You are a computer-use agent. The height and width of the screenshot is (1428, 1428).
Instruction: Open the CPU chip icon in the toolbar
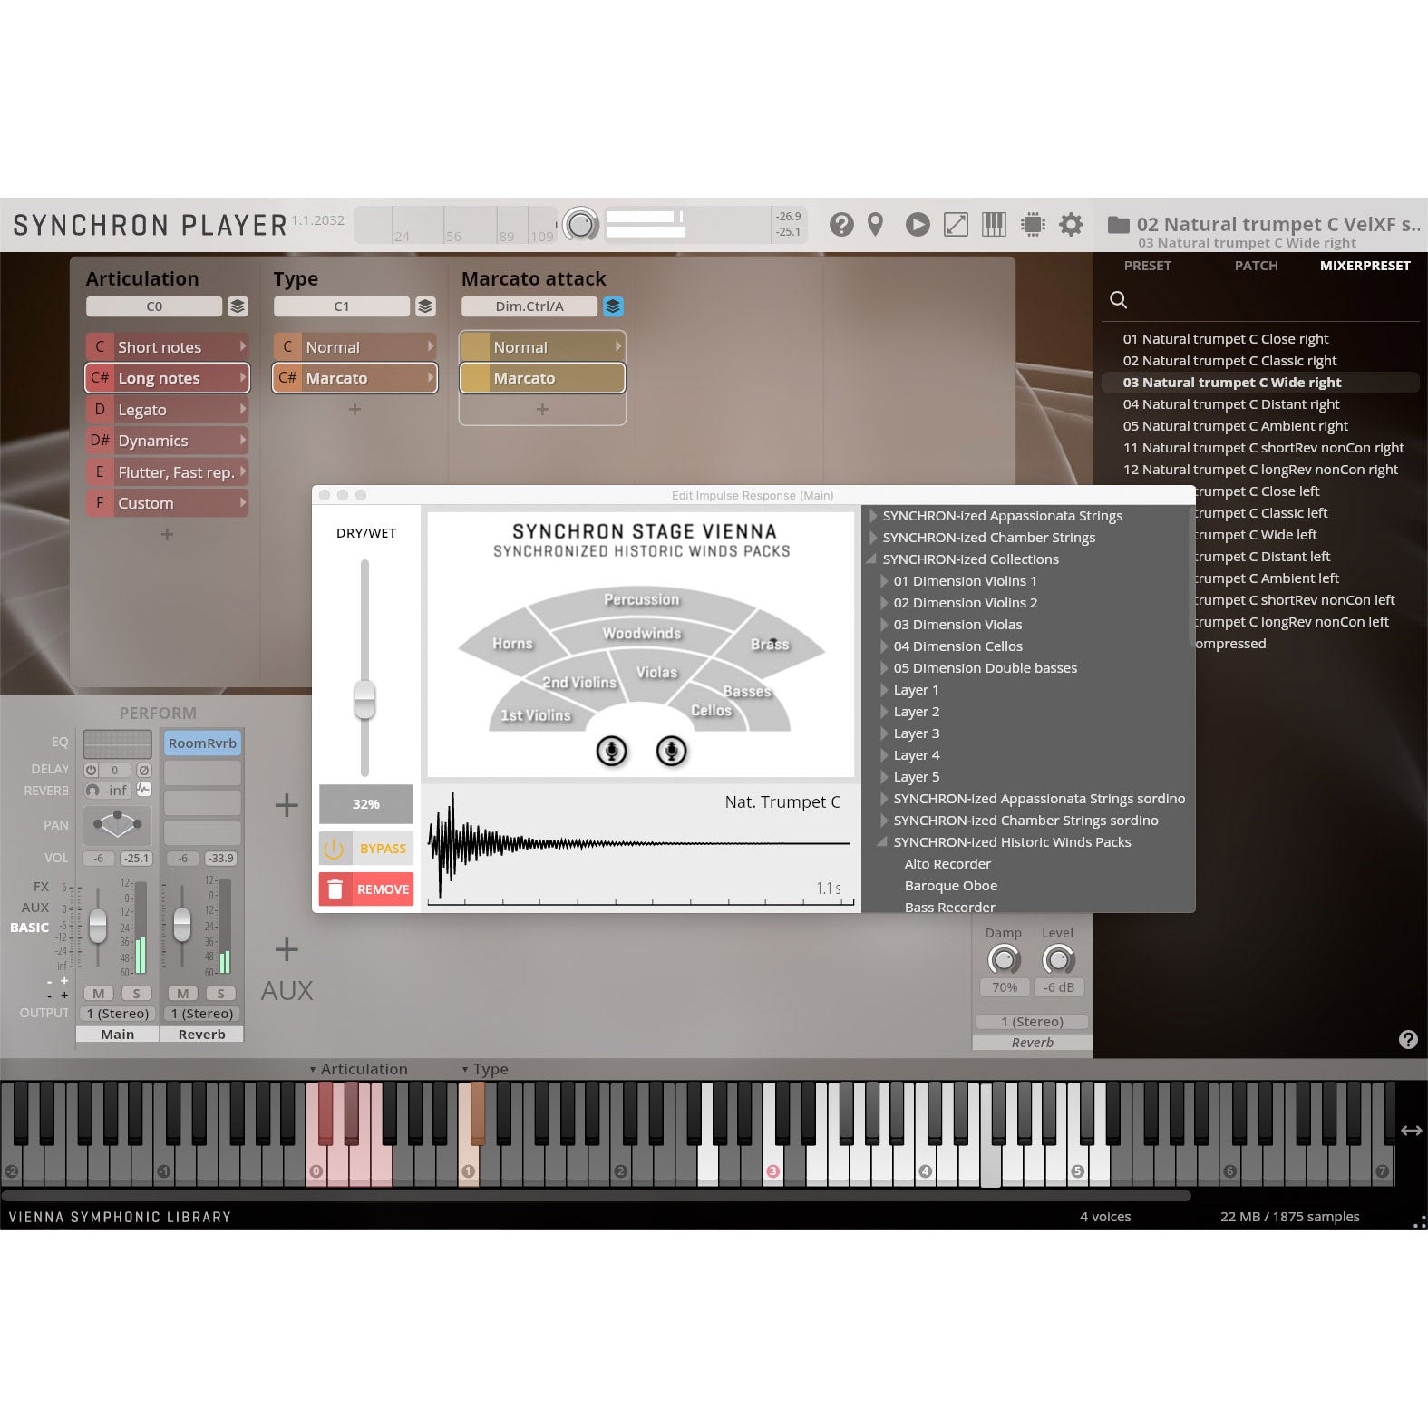pyautogui.click(x=1033, y=224)
